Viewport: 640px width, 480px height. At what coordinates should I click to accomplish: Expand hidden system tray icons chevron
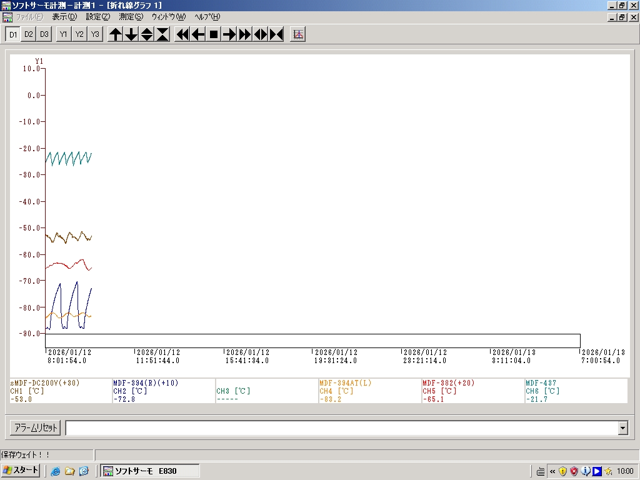552,471
